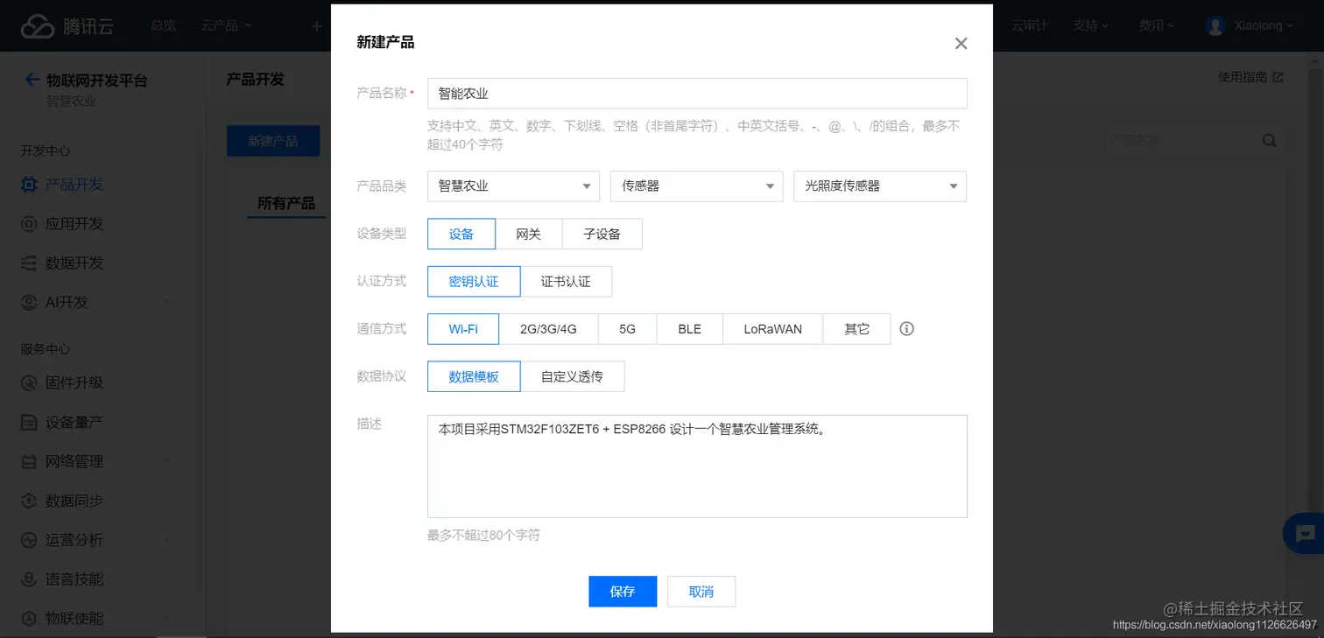This screenshot has width=1324, height=638.
Task: Open the 智慧农业 product category dropdown
Action: [514, 186]
